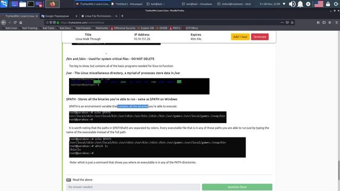
Task: Click the green Question Done button
Action: (x=237, y=187)
